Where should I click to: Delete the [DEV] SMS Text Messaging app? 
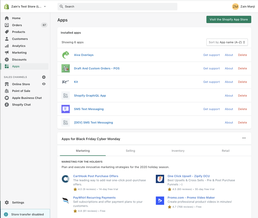242,122
